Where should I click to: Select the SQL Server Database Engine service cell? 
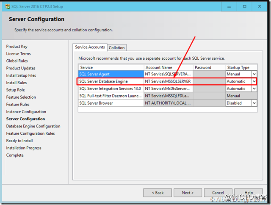tap(111, 81)
